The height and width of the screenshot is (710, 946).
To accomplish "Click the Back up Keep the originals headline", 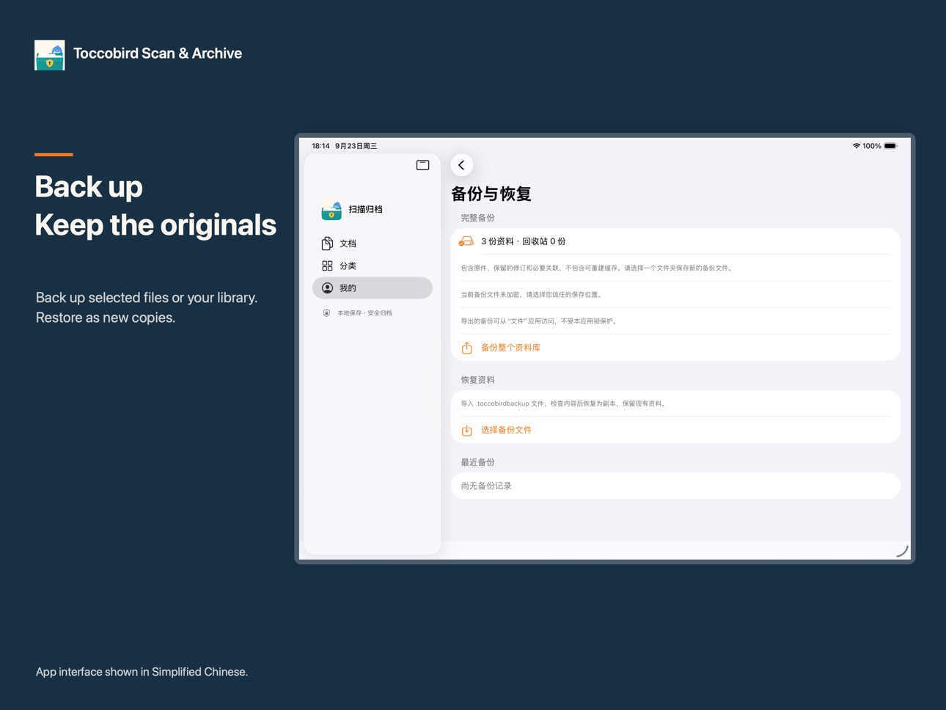I will click(x=155, y=205).
